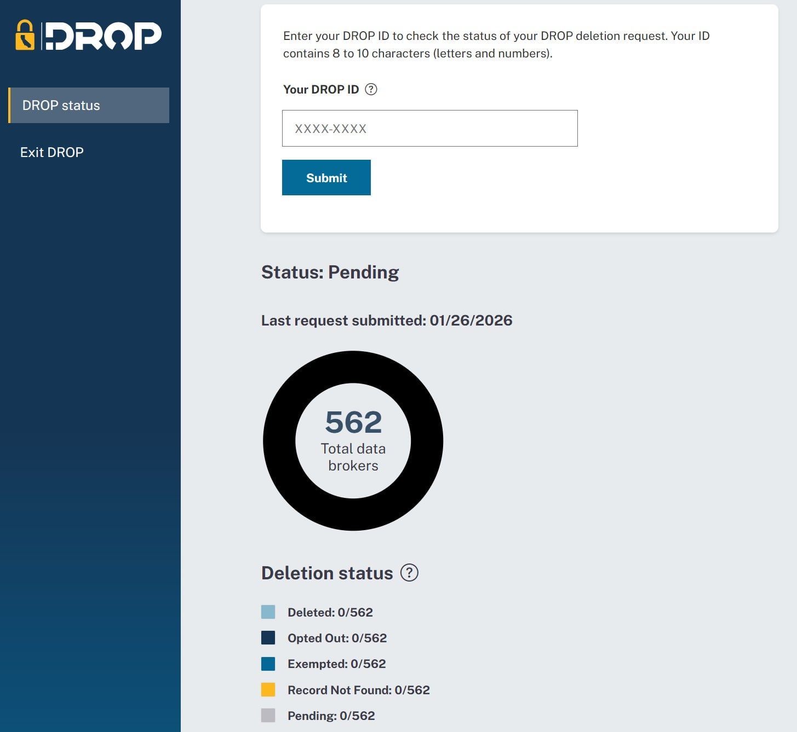This screenshot has height=732, width=797.
Task: Click the black donut chart ring
Action: coord(279,440)
